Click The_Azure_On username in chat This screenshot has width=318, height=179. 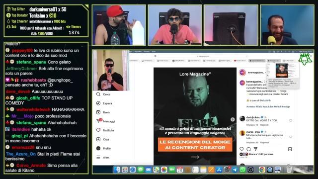(21, 154)
